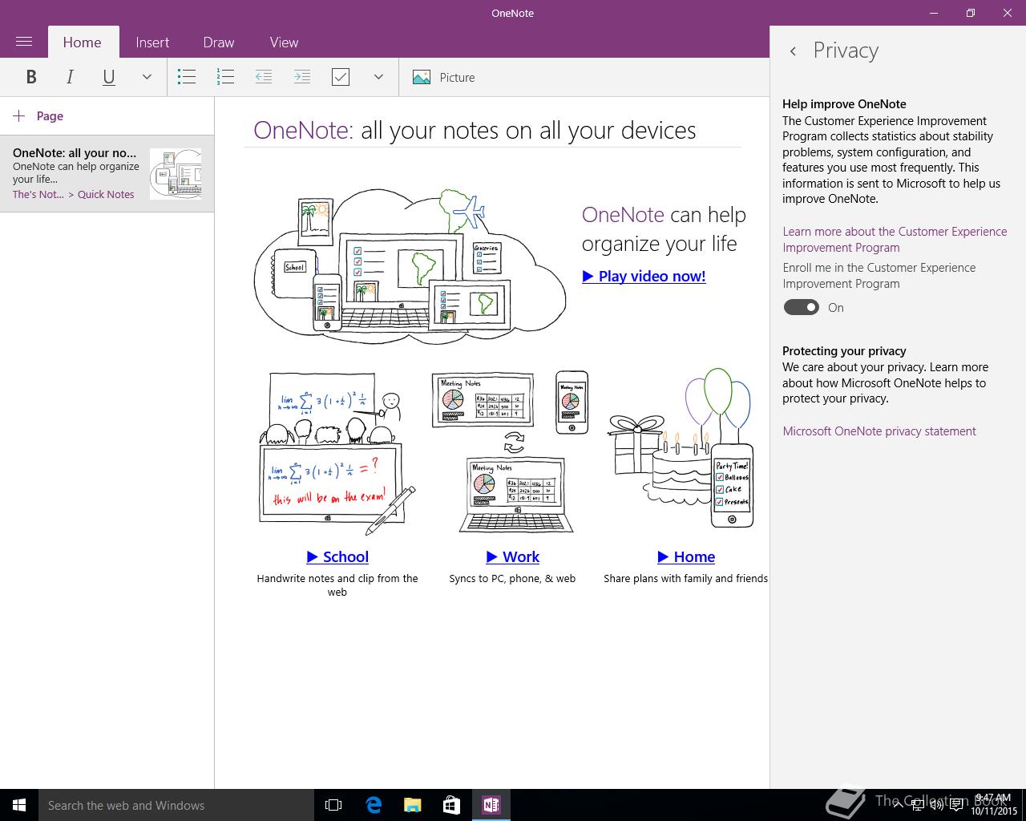Click 'Share plans with family and friends' caption
The image size is (1026, 821).
(685, 578)
